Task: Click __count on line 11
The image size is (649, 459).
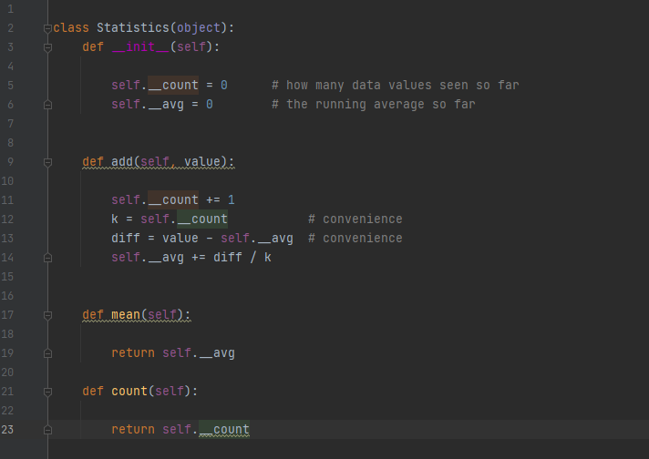Action: (x=173, y=199)
